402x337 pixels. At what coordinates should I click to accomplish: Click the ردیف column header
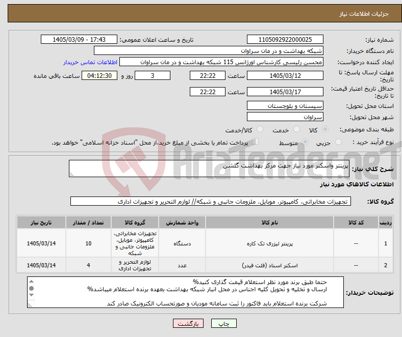click(385, 222)
